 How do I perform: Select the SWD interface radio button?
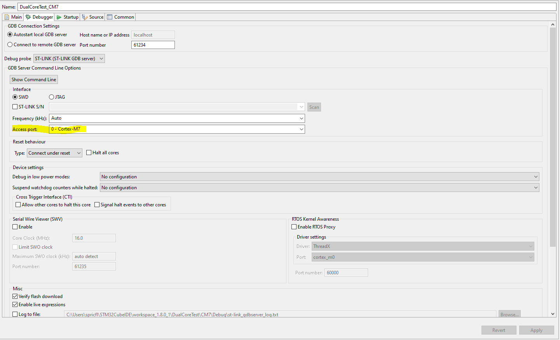(x=15, y=97)
